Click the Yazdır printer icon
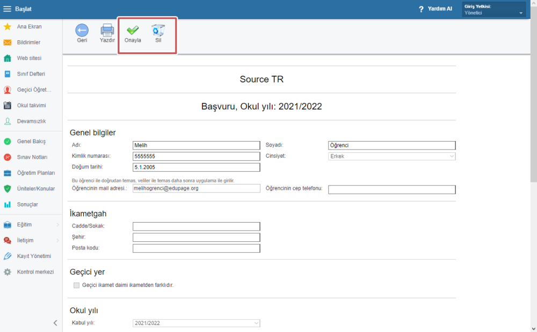Image resolution: width=537 pixels, height=332 pixels. tap(107, 31)
